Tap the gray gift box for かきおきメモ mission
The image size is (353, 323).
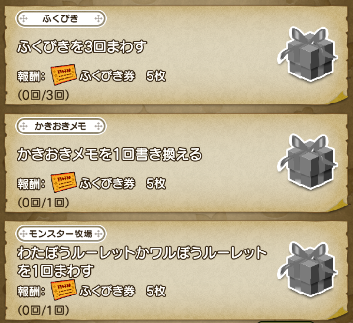[307, 161]
